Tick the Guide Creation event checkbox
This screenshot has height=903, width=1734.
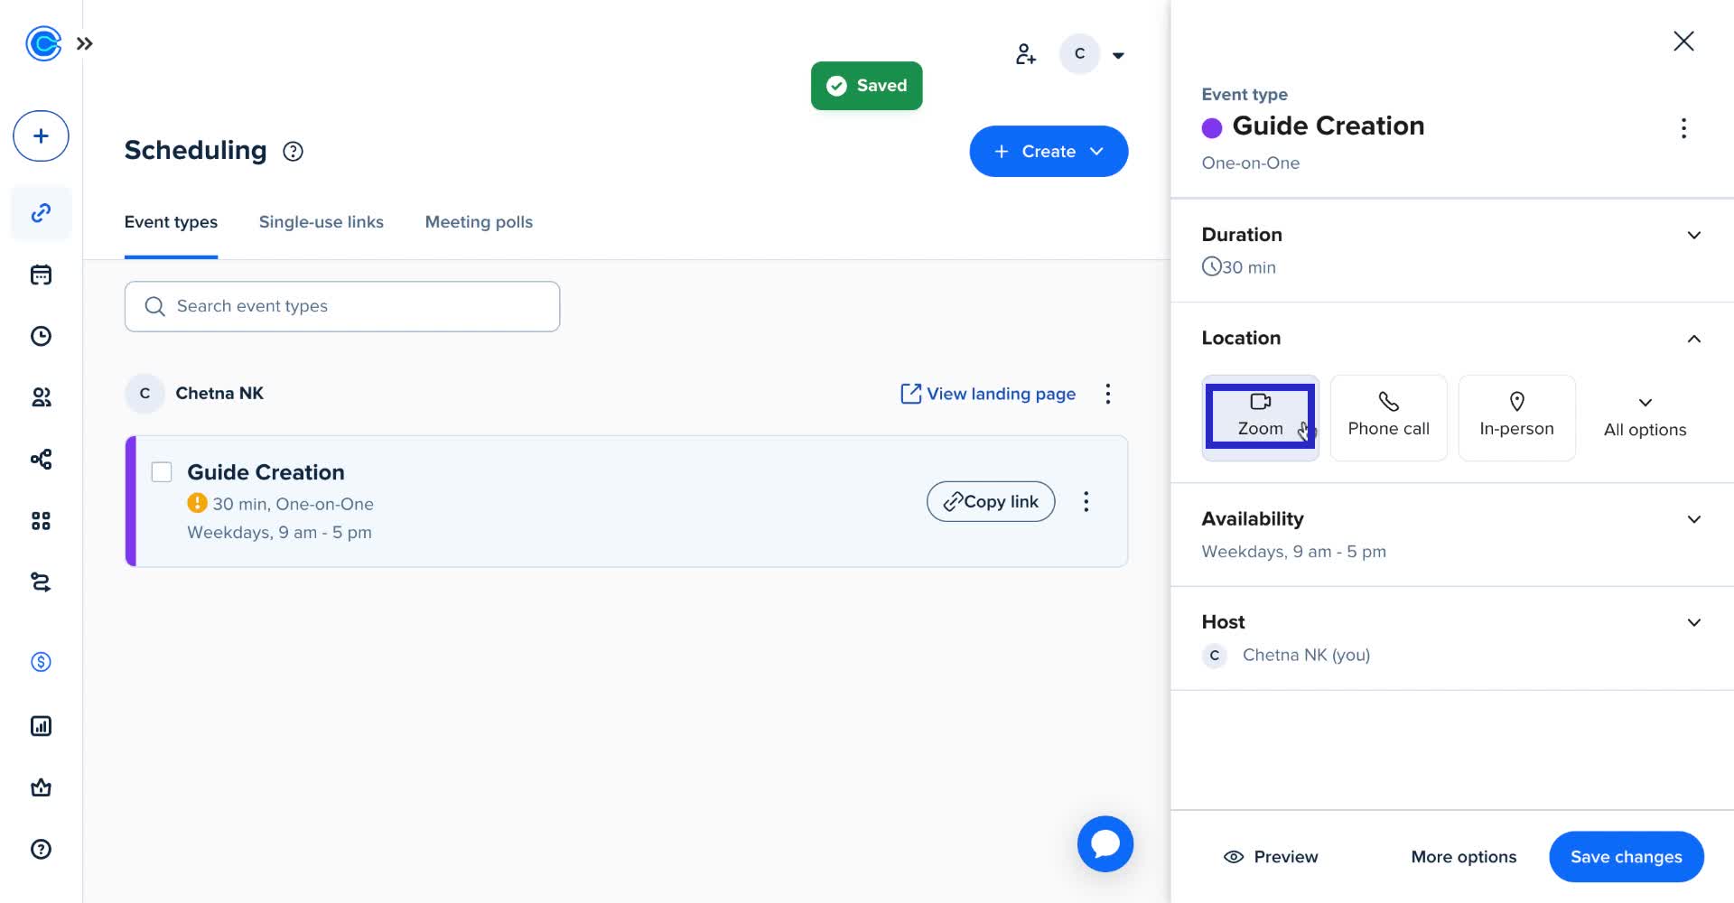162,472
